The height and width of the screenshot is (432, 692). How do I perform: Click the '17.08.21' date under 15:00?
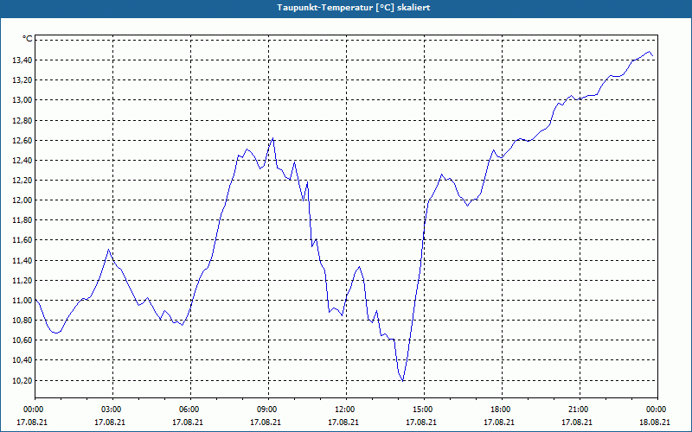[421, 422]
